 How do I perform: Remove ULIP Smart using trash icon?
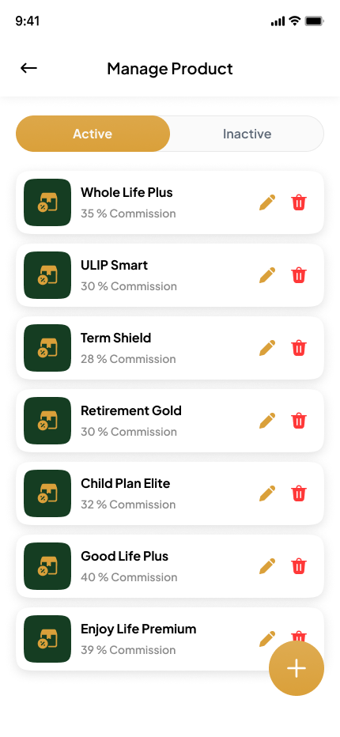point(299,275)
